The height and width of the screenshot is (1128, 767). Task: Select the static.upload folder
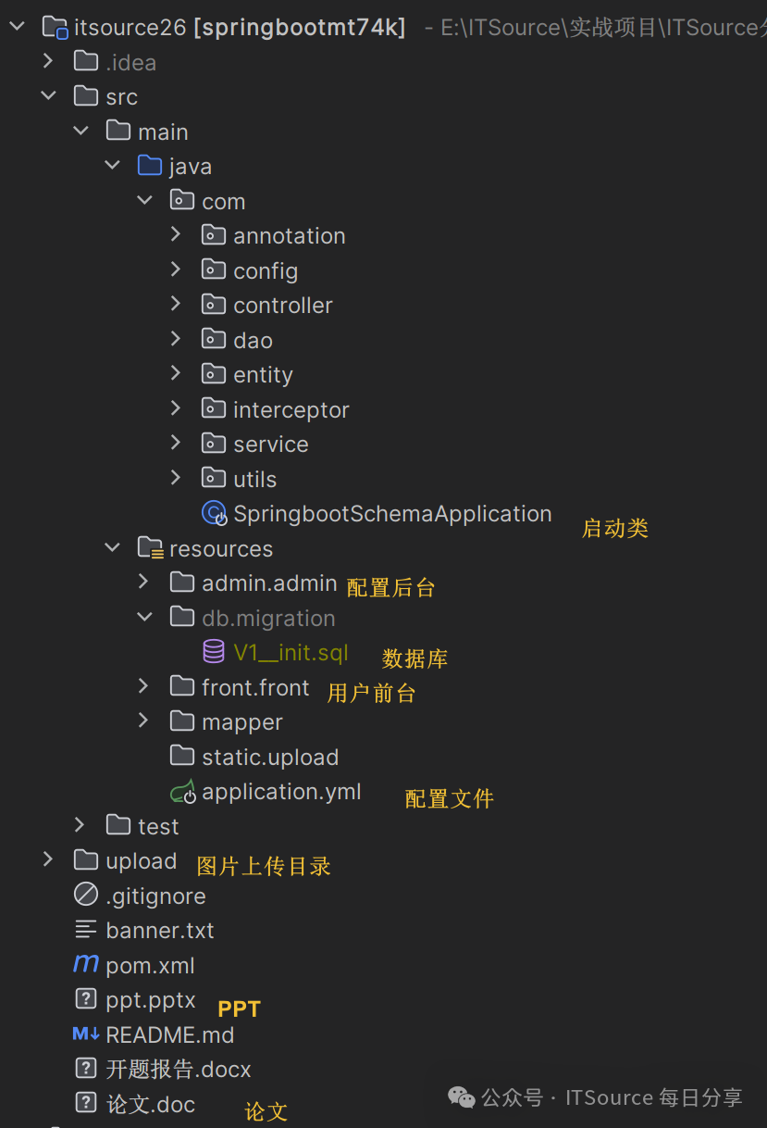pyautogui.click(x=270, y=757)
